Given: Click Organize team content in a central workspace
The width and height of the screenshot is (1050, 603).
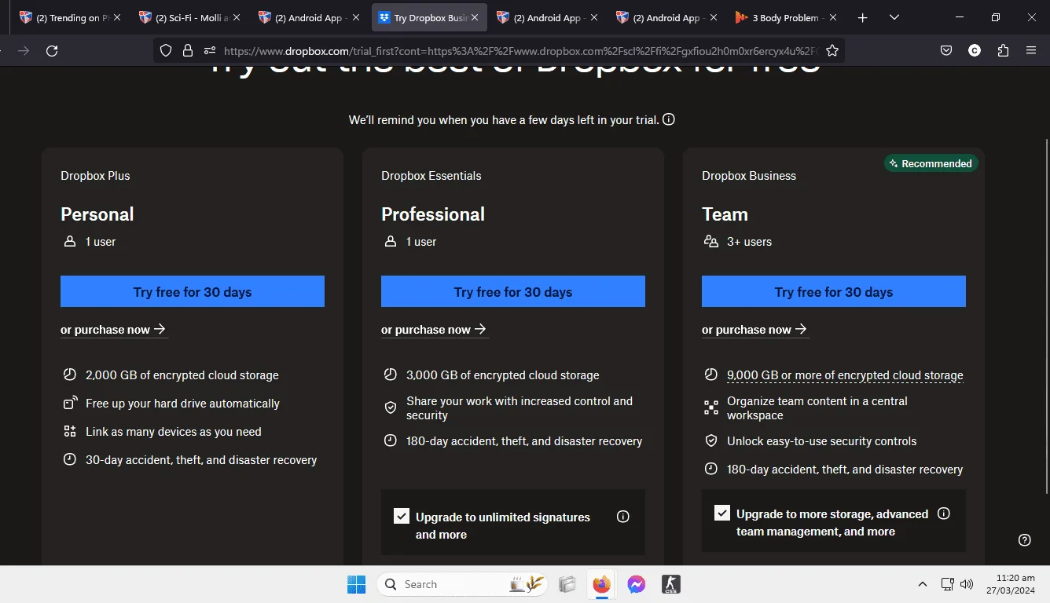Looking at the screenshot, I should click(817, 408).
